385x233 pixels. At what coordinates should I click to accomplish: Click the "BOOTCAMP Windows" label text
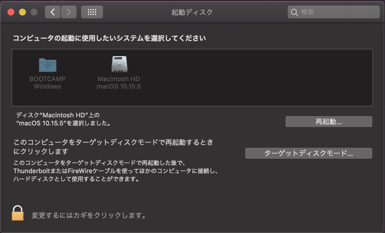(x=47, y=82)
